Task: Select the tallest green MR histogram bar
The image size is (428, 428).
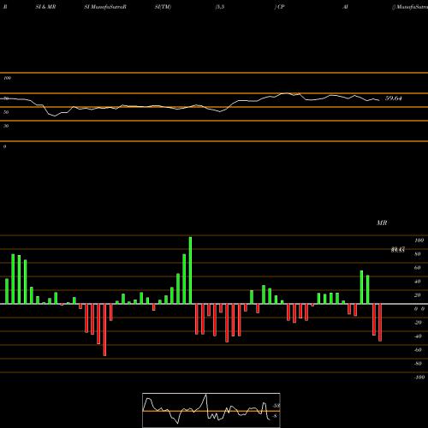Action: tap(190, 270)
